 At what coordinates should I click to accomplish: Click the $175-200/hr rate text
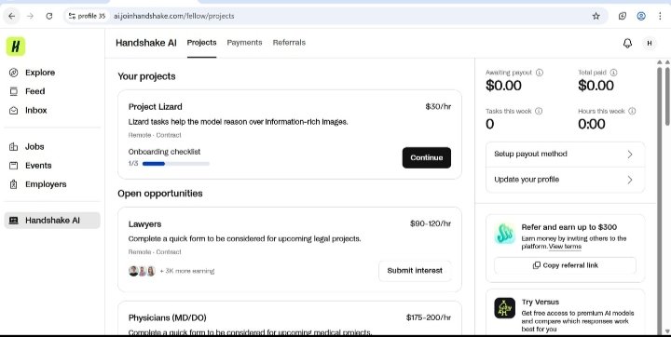click(429, 317)
